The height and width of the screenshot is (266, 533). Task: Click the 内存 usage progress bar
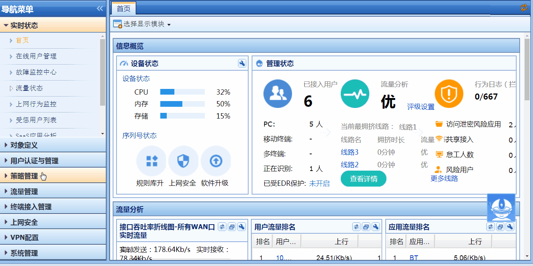click(x=182, y=104)
